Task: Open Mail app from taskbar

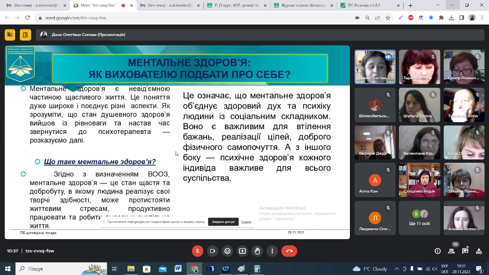Action: [163, 269]
